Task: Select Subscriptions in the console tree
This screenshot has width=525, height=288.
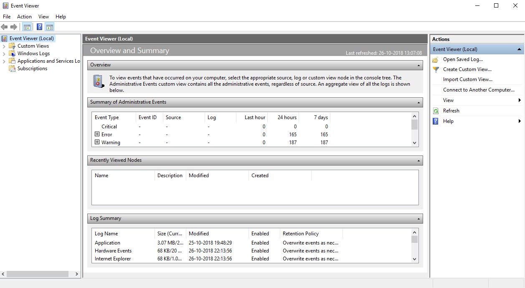Action: (x=32, y=69)
